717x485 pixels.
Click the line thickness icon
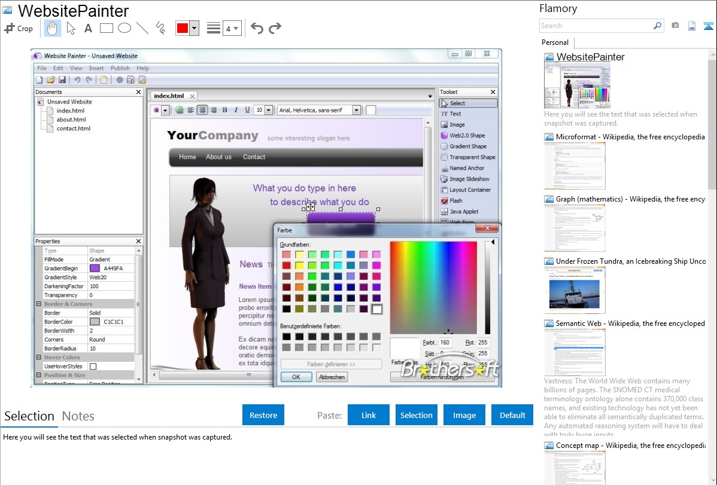point(214,28)
